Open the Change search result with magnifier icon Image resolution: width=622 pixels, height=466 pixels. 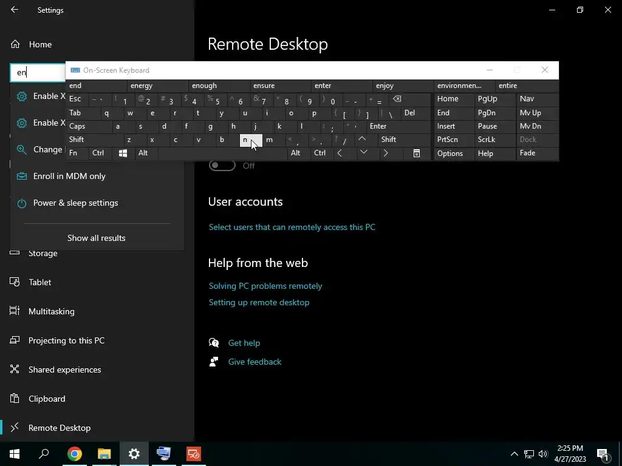(x=39, y=149)
